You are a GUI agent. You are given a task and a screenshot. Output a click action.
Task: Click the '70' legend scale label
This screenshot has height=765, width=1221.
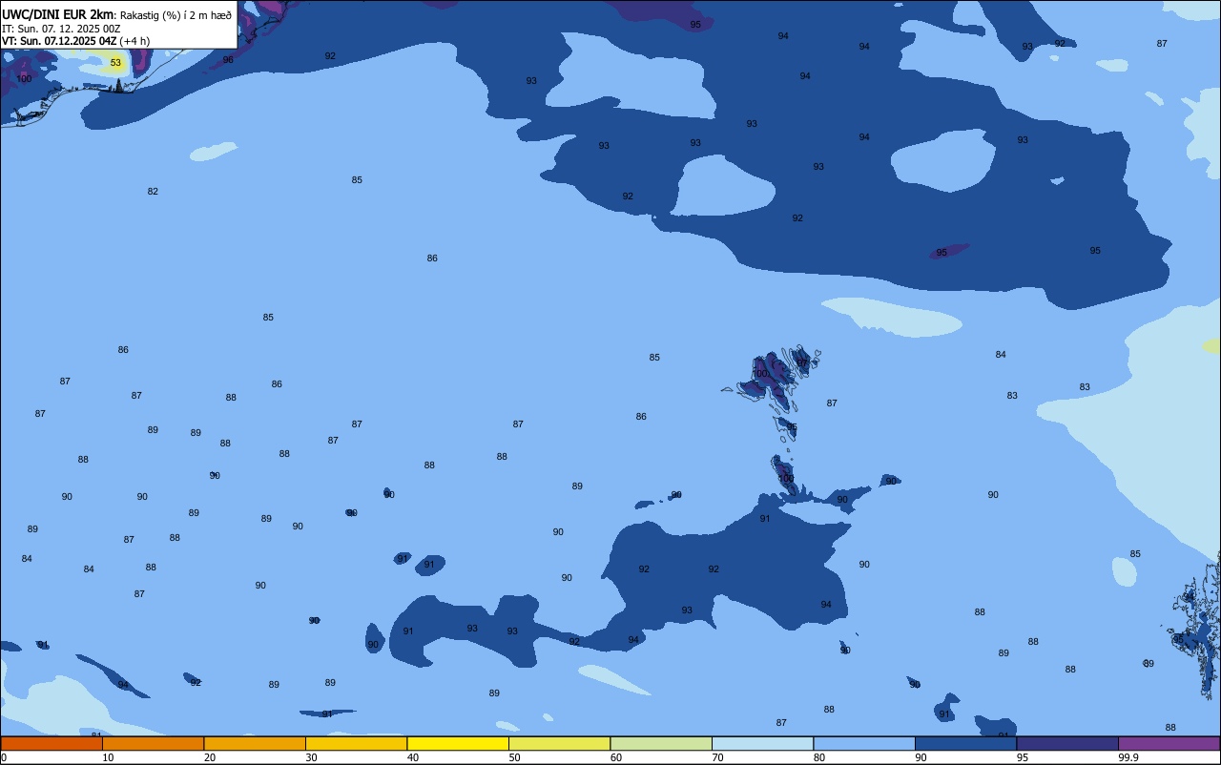pos(717,757)
